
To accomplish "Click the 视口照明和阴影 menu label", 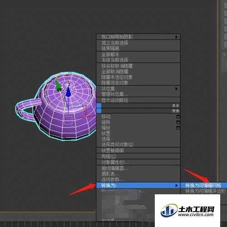I will pos(117,37).
